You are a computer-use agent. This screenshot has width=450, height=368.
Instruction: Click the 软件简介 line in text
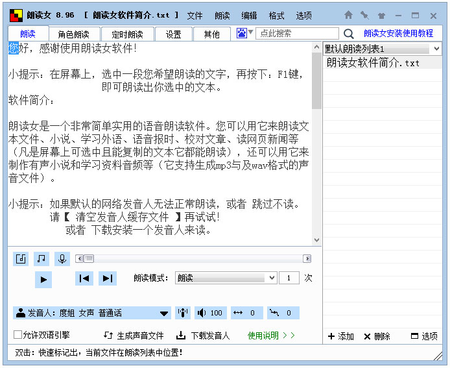[30, 100]
